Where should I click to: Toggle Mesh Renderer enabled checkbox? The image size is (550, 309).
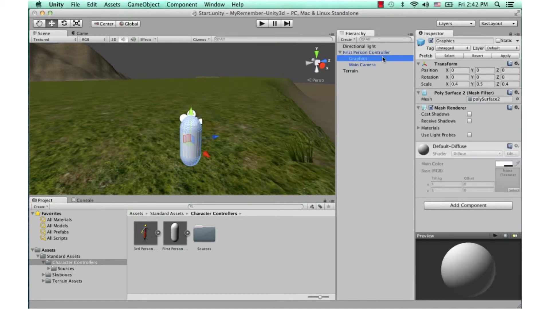point(431,108)
